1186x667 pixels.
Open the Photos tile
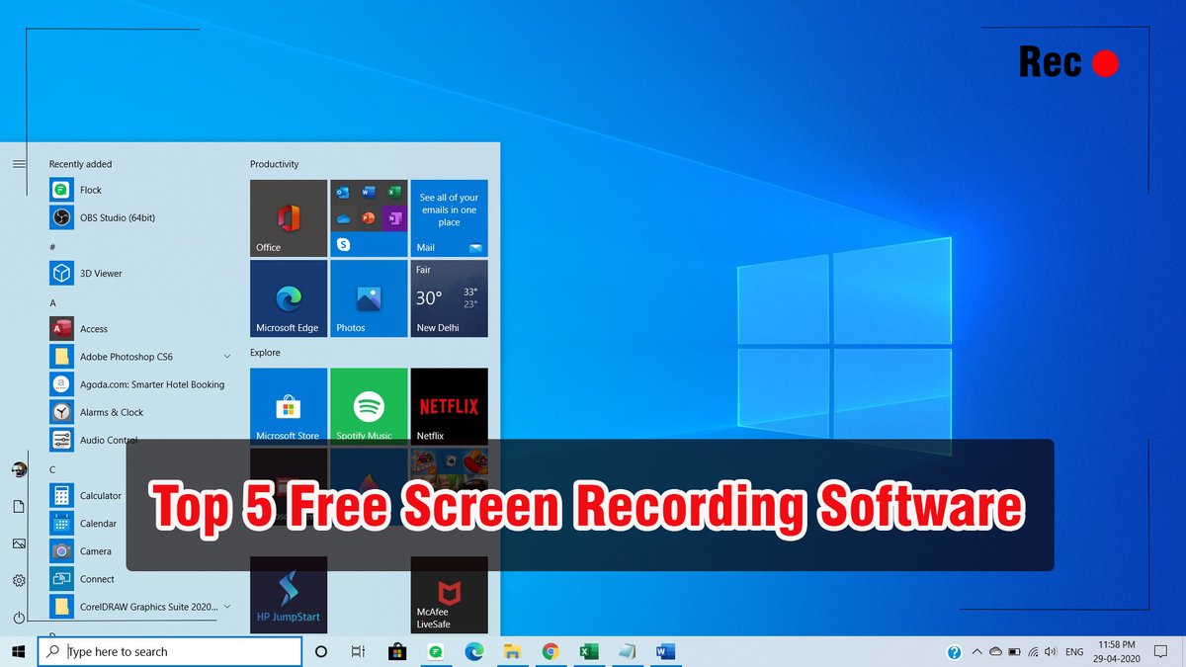[x=369, y=298]
